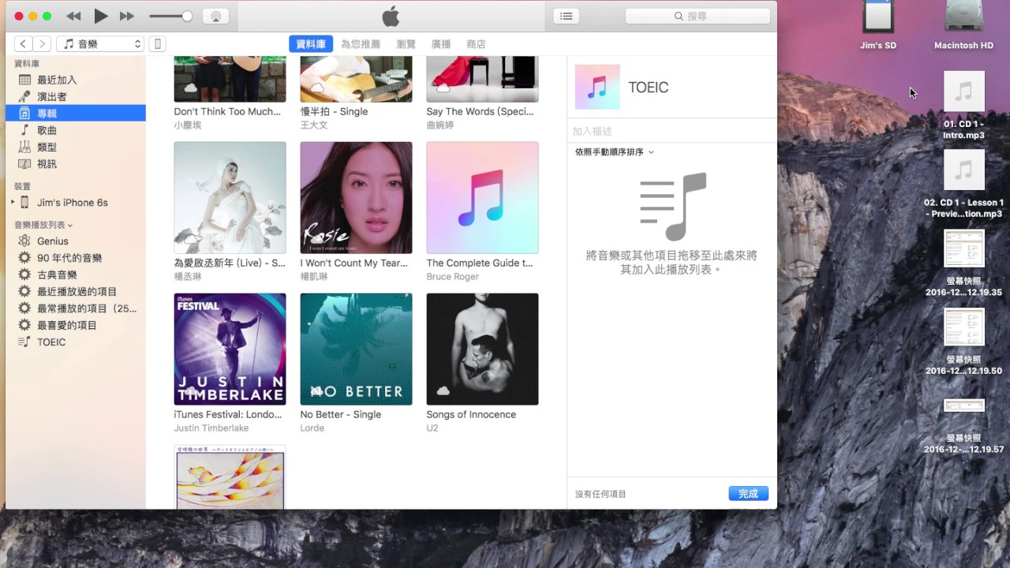Click the fast forward next track button
The image size is (1010, 568).
tap(127, 17)
